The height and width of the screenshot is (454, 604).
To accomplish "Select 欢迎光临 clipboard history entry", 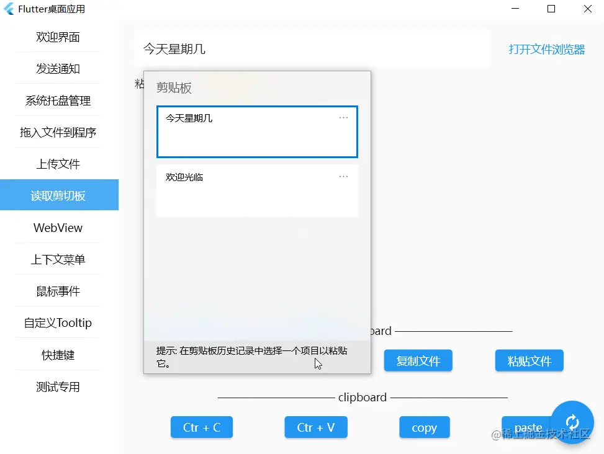I will pos(257,191).
